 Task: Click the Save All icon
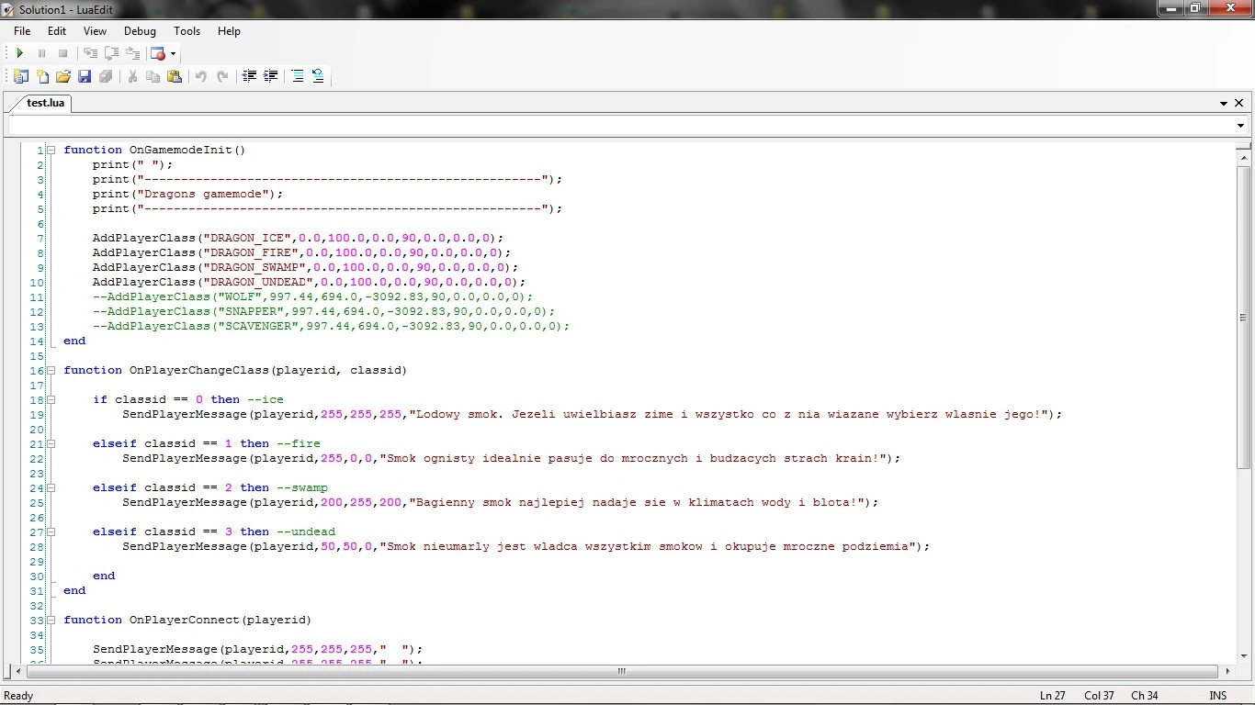pos(106,76)
